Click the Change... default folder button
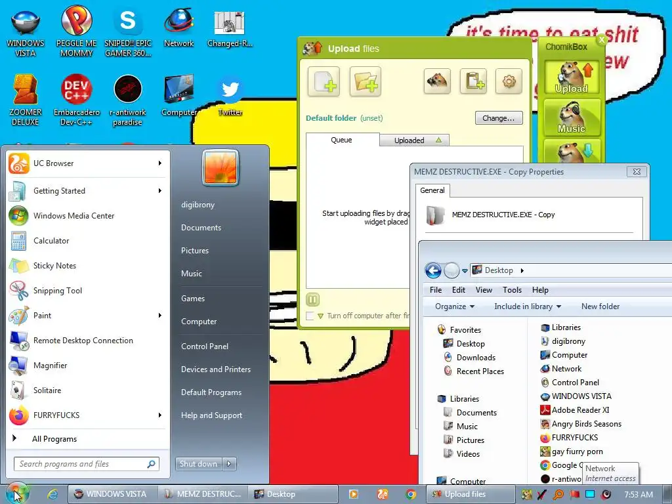Screen dimensions: 672x504 click(x=499, y=118)
